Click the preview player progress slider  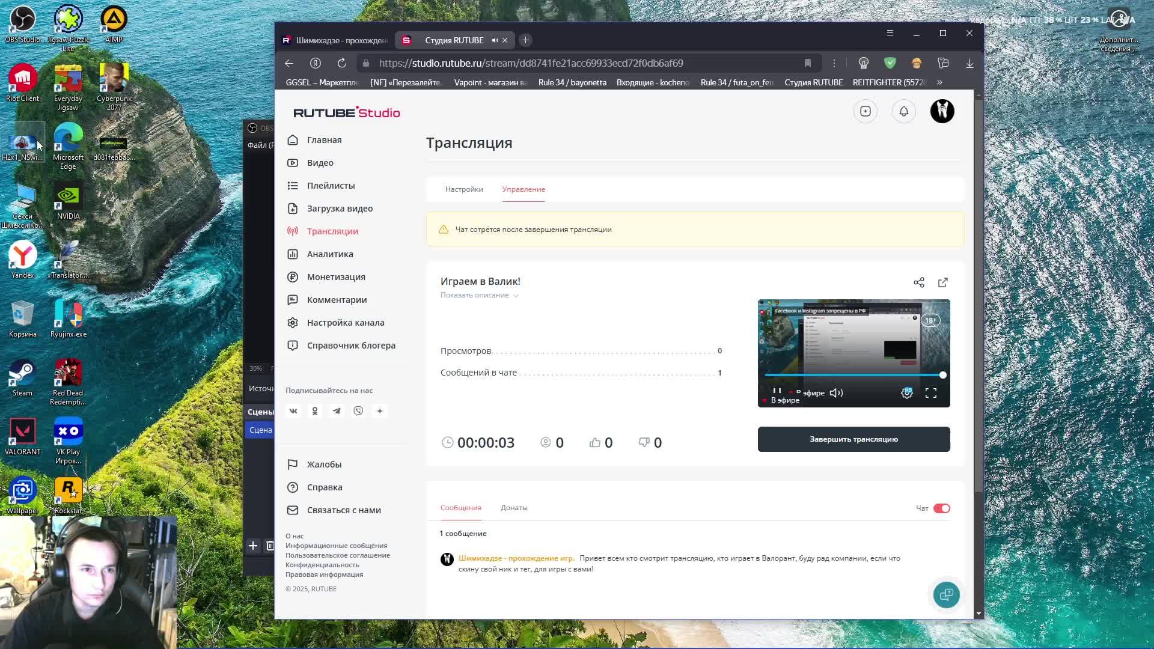[x=853, y=375]
